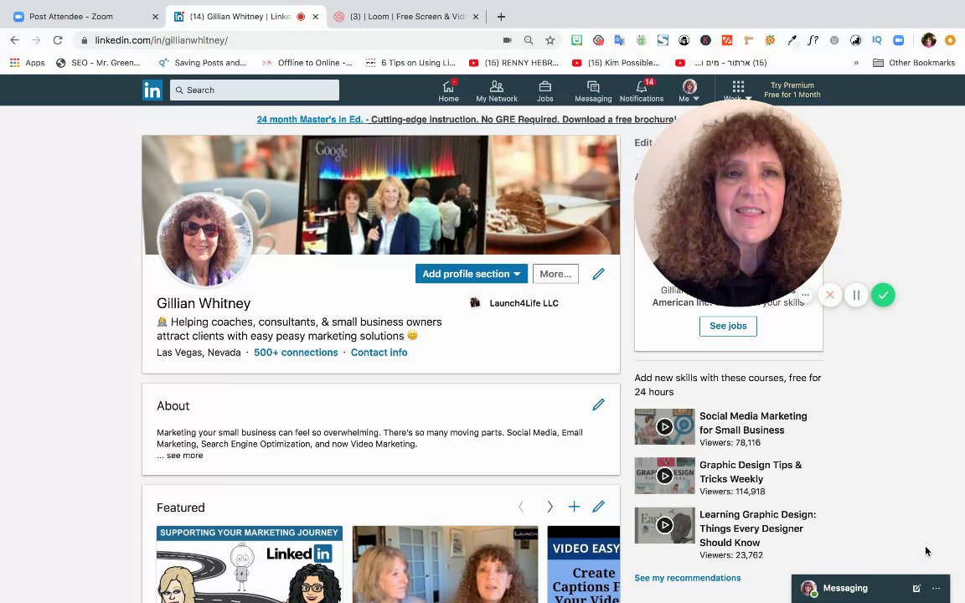
Task: Add a featured item with the plus icon
Action: click(x=574, y=507)
